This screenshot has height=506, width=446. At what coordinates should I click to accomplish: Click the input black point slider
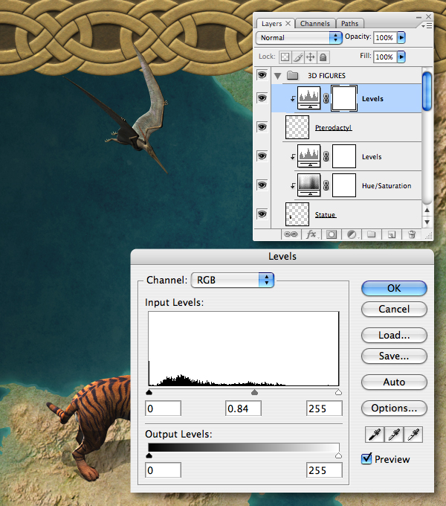(149, 392)
